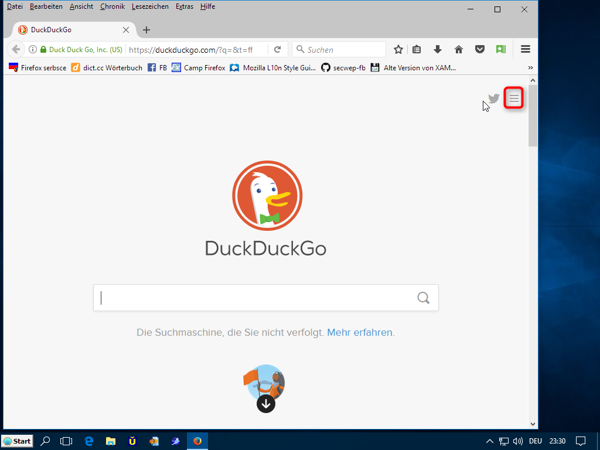Go to home page icon
The width and height of the screenshot is (600, 450).
[x=458, y=49]
